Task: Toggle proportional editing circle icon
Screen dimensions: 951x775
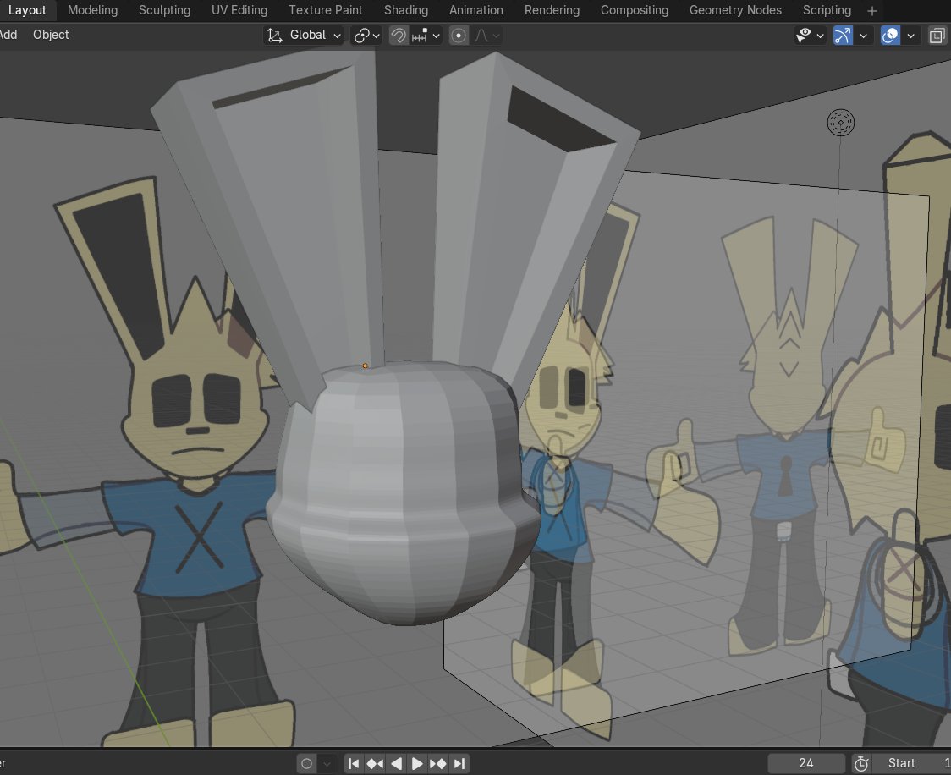Action: 459,36
